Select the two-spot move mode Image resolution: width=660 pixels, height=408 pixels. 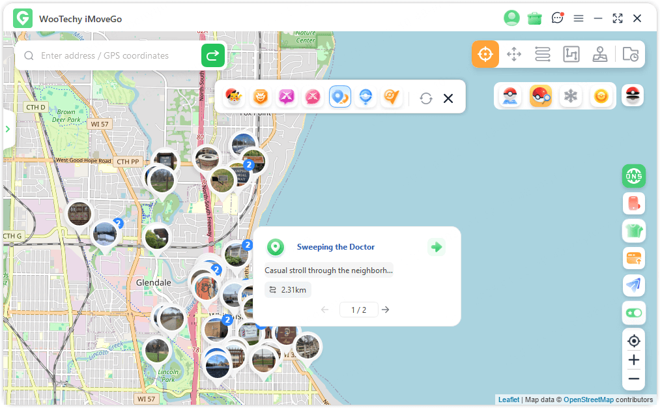pos(542,54)
